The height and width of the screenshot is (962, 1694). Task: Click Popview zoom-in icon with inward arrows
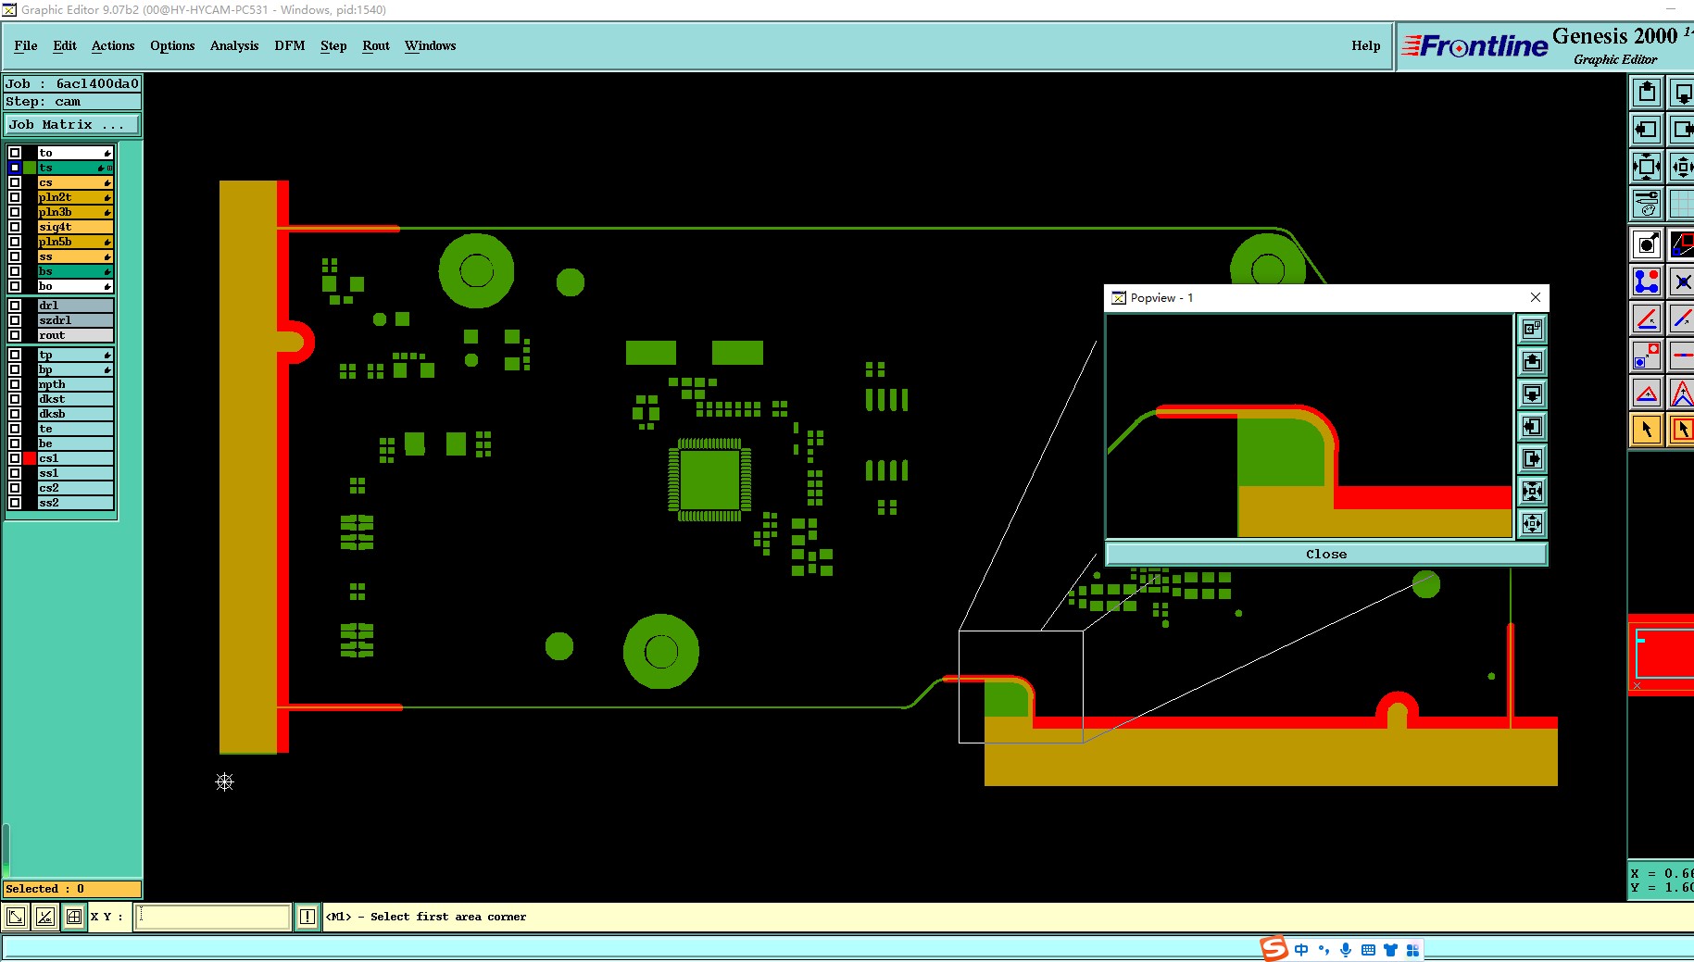tap(1532, 491)
